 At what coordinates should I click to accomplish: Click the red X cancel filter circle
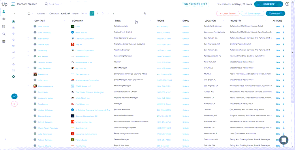(14, 104)
